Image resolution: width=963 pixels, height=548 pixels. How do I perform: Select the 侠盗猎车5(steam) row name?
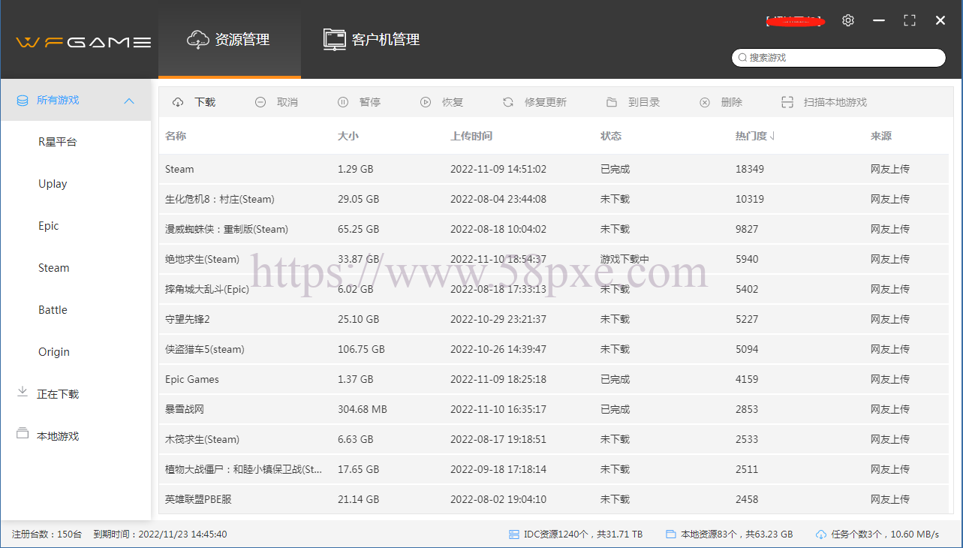pyautogui.click(x=205, y=349)
